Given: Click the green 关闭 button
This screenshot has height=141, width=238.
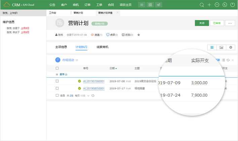Looking at the screenshot, I should click(201, 23).
